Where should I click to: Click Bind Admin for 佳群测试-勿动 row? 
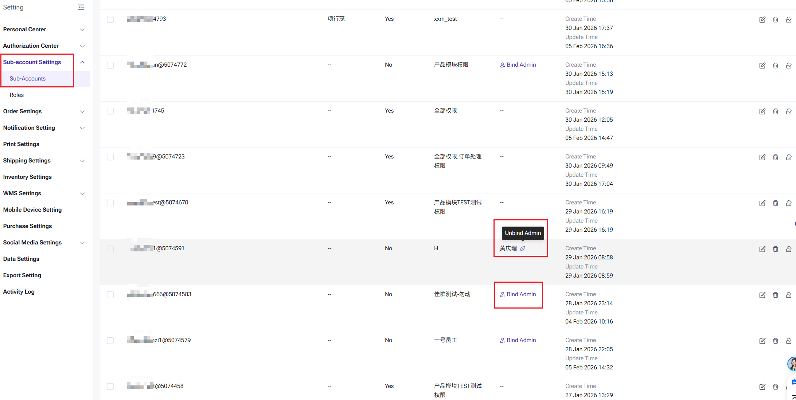(x=518, y=294)
